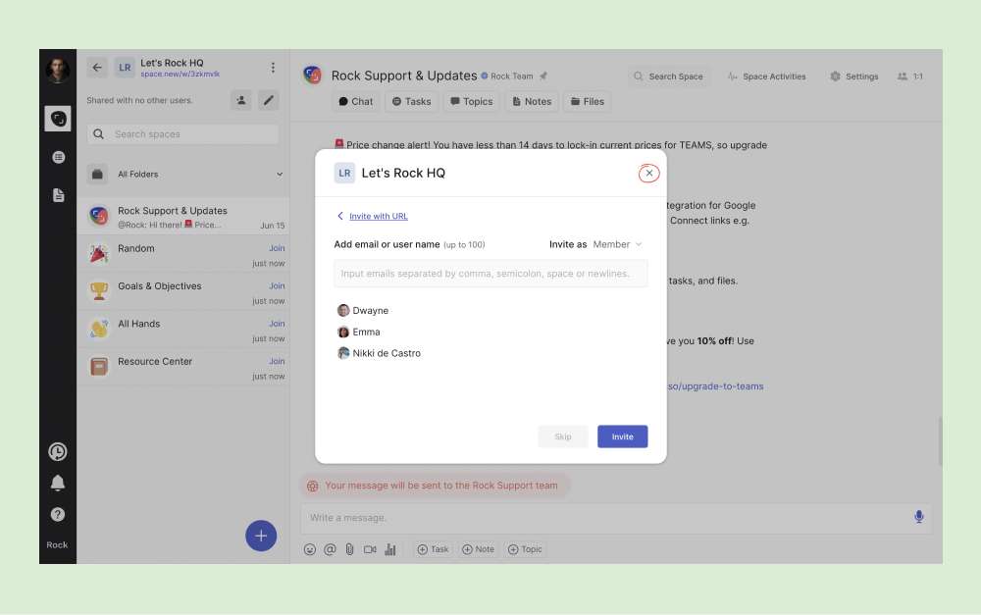Screen dimensions: 981x615
Task: Open the spaces icon in left rail
Action: coord(58,119)
